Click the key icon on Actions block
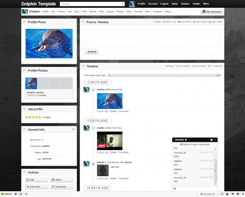 pyautogui.click(x=25, y=172)
